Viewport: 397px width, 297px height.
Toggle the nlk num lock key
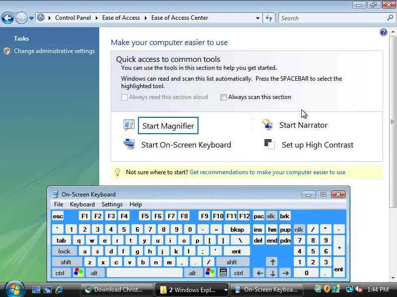tap(299, 230)
